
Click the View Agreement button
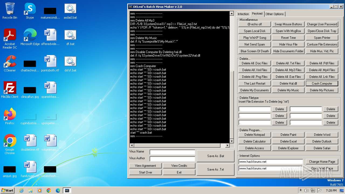[x=146, y=166]
